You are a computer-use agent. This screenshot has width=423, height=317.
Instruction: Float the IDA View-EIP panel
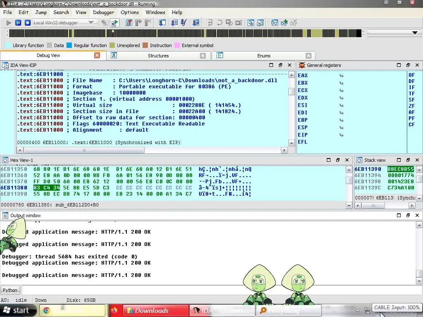[280, 65]
